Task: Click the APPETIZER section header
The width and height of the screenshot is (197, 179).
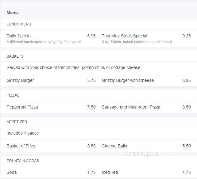Action: (17, 122)
